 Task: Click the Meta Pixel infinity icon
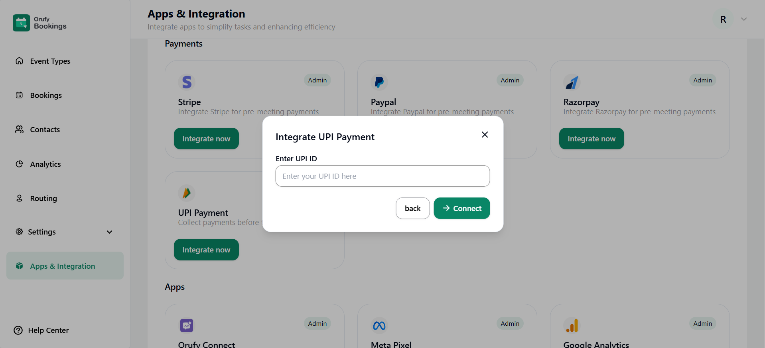(379, 325)
